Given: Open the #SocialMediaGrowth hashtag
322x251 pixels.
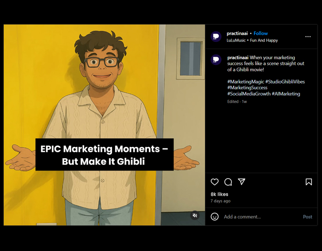Looking at the screenshot, I should tap(249, 94).
